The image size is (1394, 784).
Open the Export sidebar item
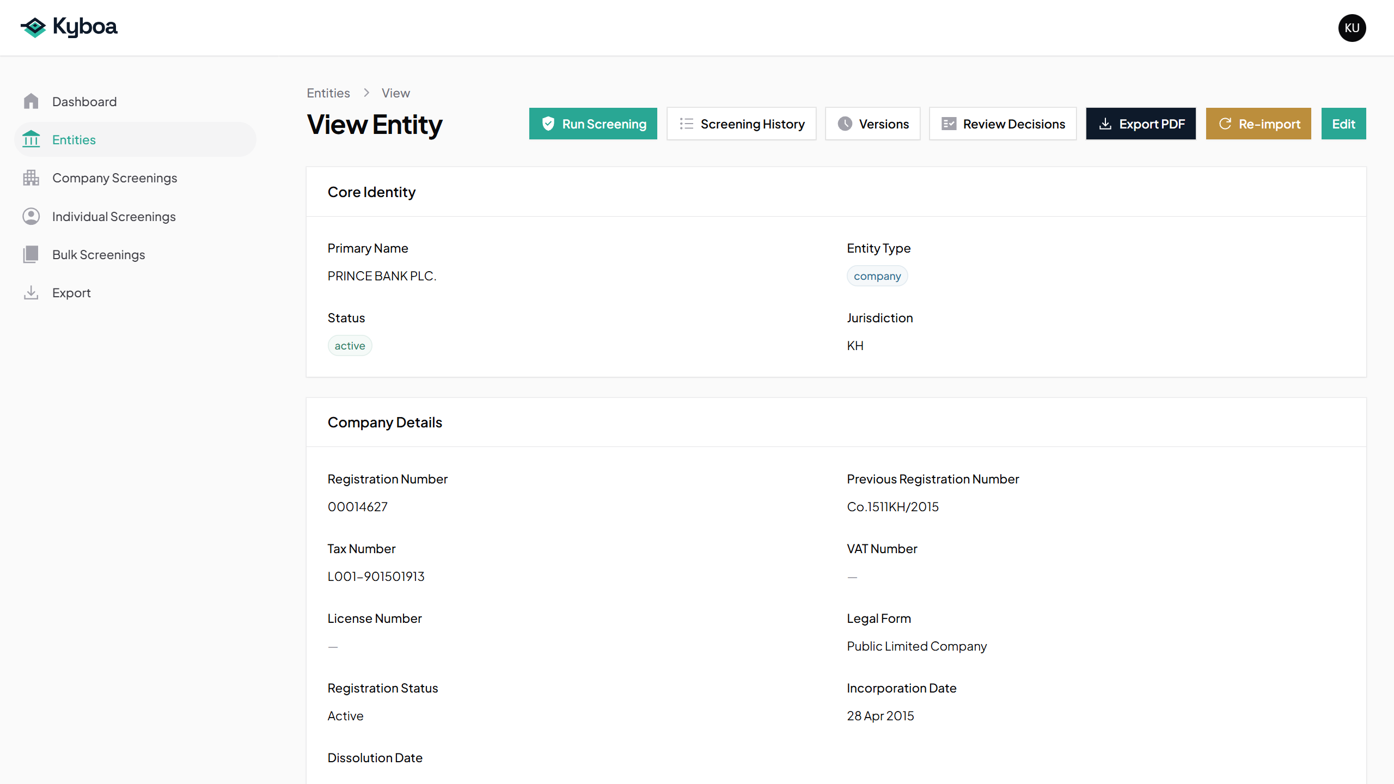click(x=135, y=292)
